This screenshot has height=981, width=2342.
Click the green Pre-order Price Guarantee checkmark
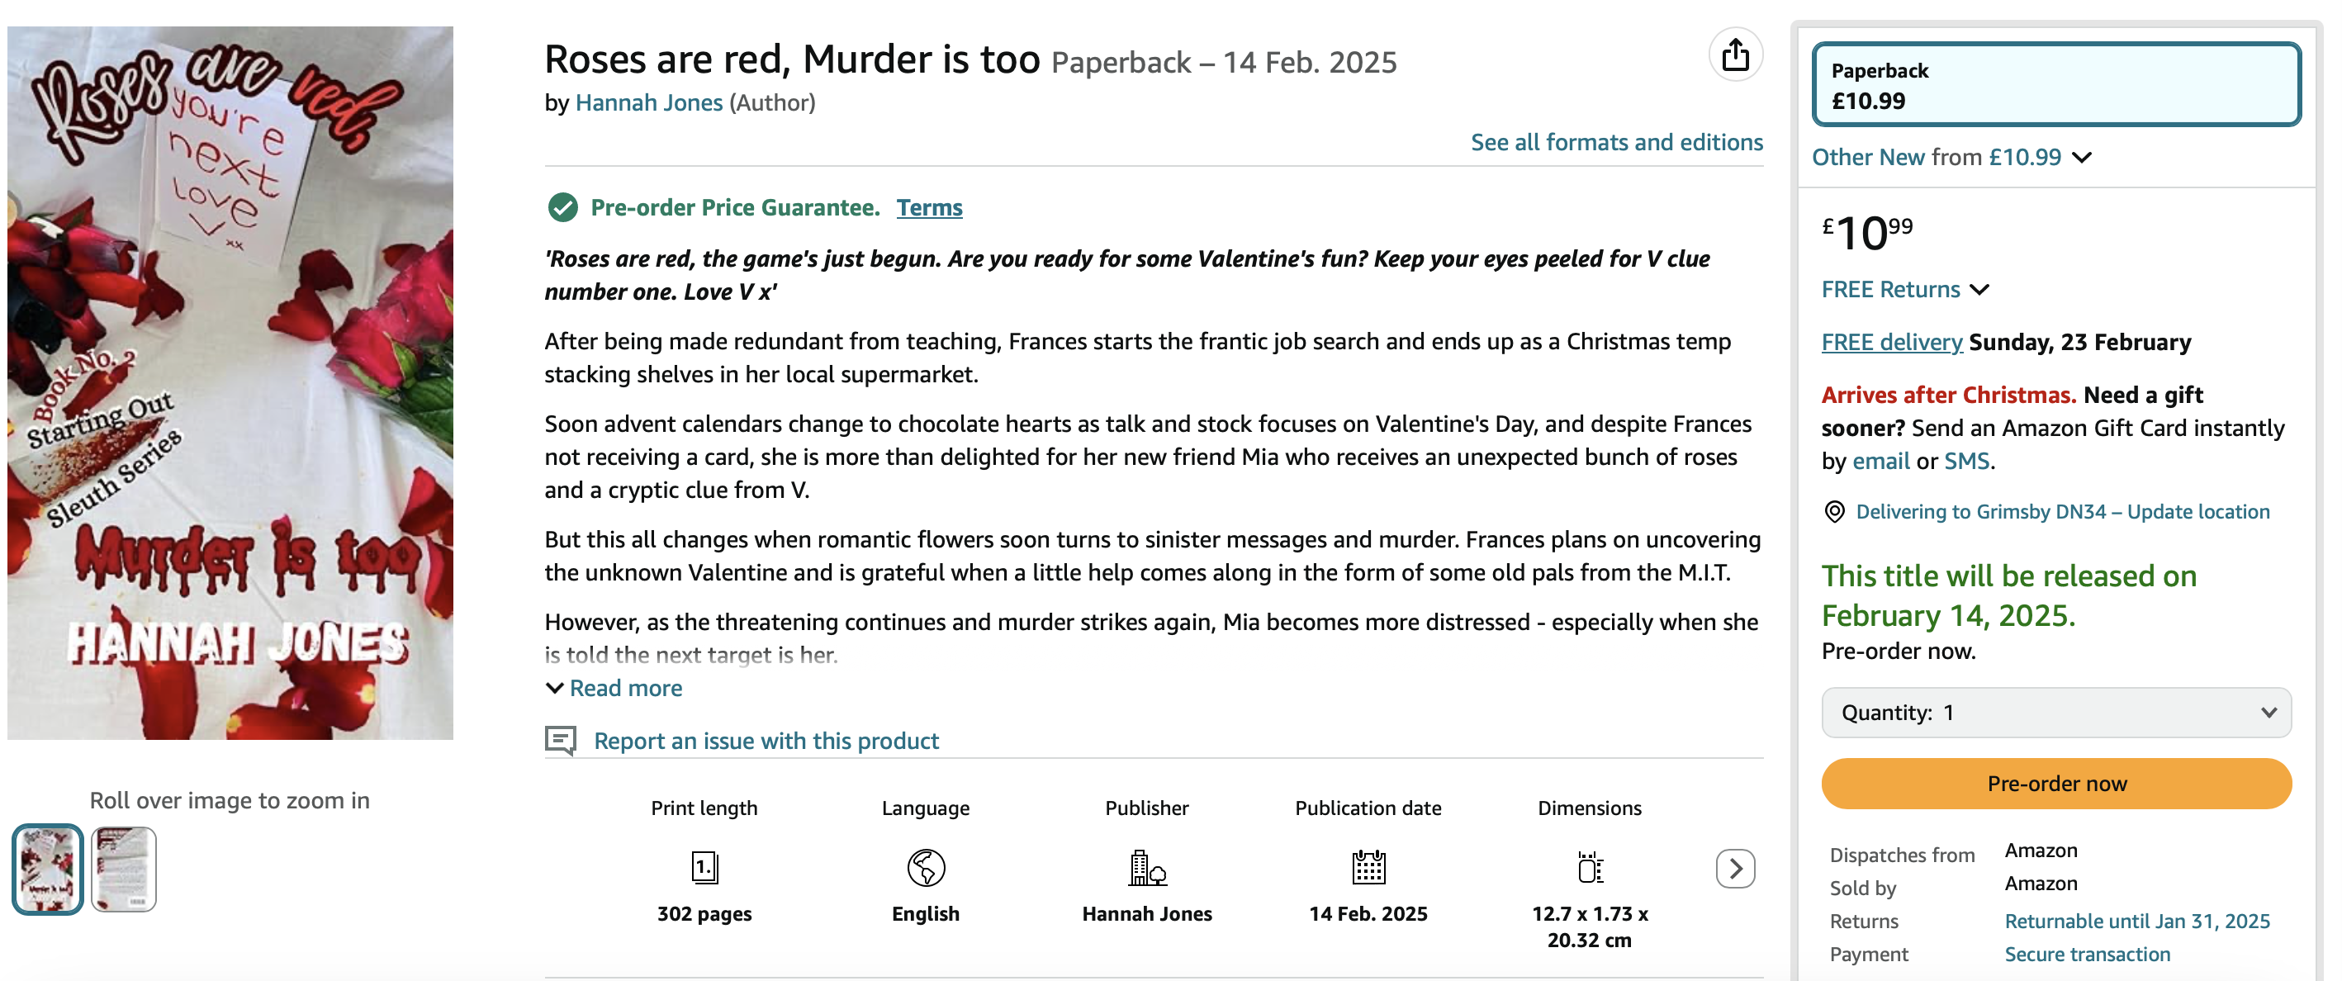coord(562,208)
